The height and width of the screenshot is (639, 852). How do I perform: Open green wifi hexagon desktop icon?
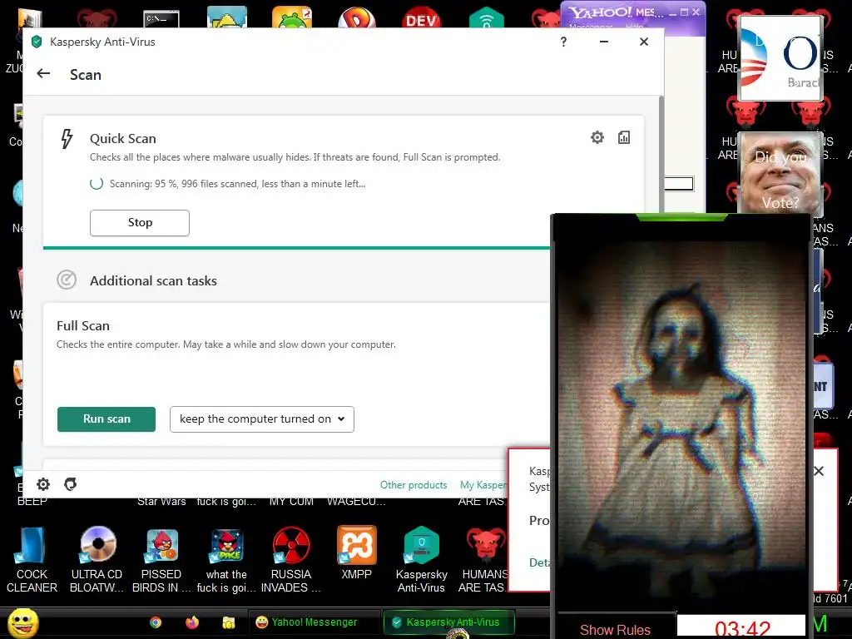486,18
